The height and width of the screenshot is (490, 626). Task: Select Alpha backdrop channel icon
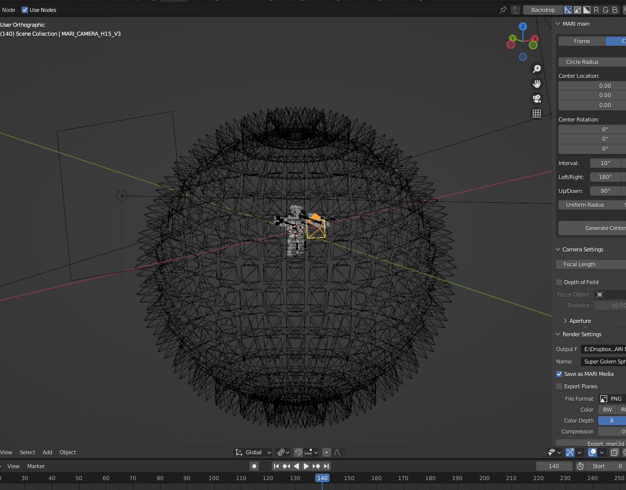pos(586,10)
